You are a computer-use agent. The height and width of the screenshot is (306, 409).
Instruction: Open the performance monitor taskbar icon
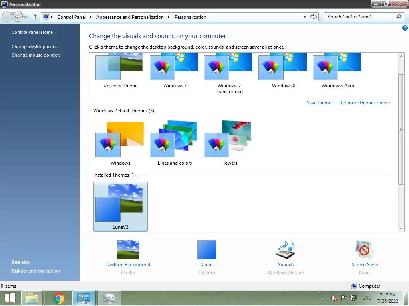(109, 298)
